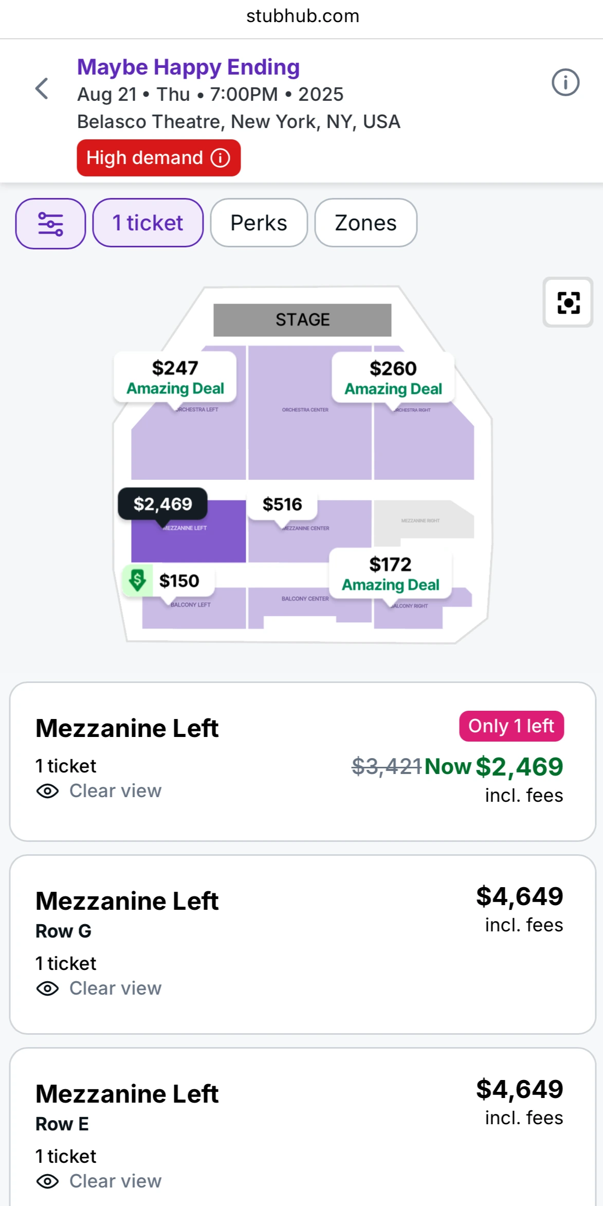Select $260 Amazing Deal orchestra marker
603x1206 pixels.
pyautogui.click(x=393, y=377)
